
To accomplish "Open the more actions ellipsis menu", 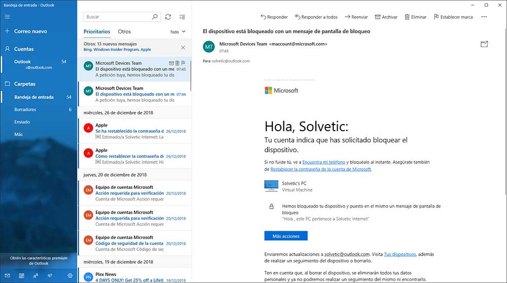I will [484, 17].
